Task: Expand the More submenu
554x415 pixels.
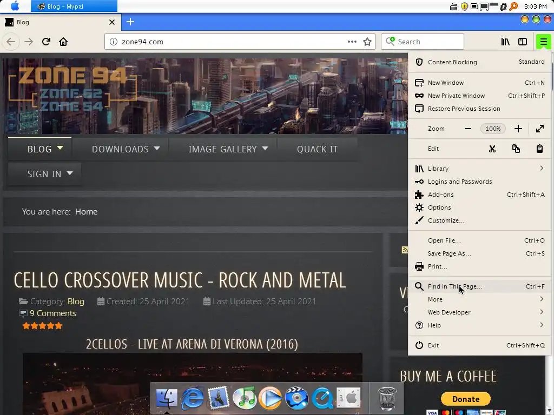Action: tap(480, 299)
